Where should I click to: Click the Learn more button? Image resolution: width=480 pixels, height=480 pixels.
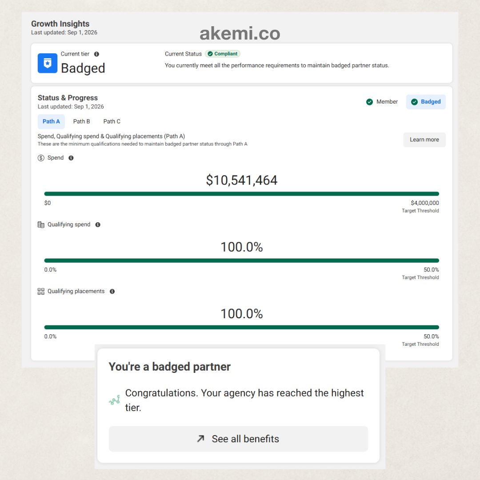424,140
